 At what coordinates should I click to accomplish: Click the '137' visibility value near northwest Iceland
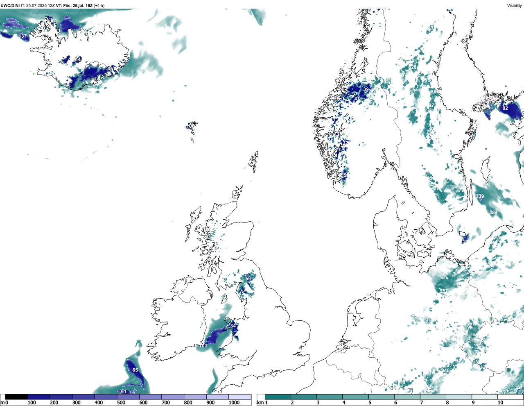click(23, 36)
